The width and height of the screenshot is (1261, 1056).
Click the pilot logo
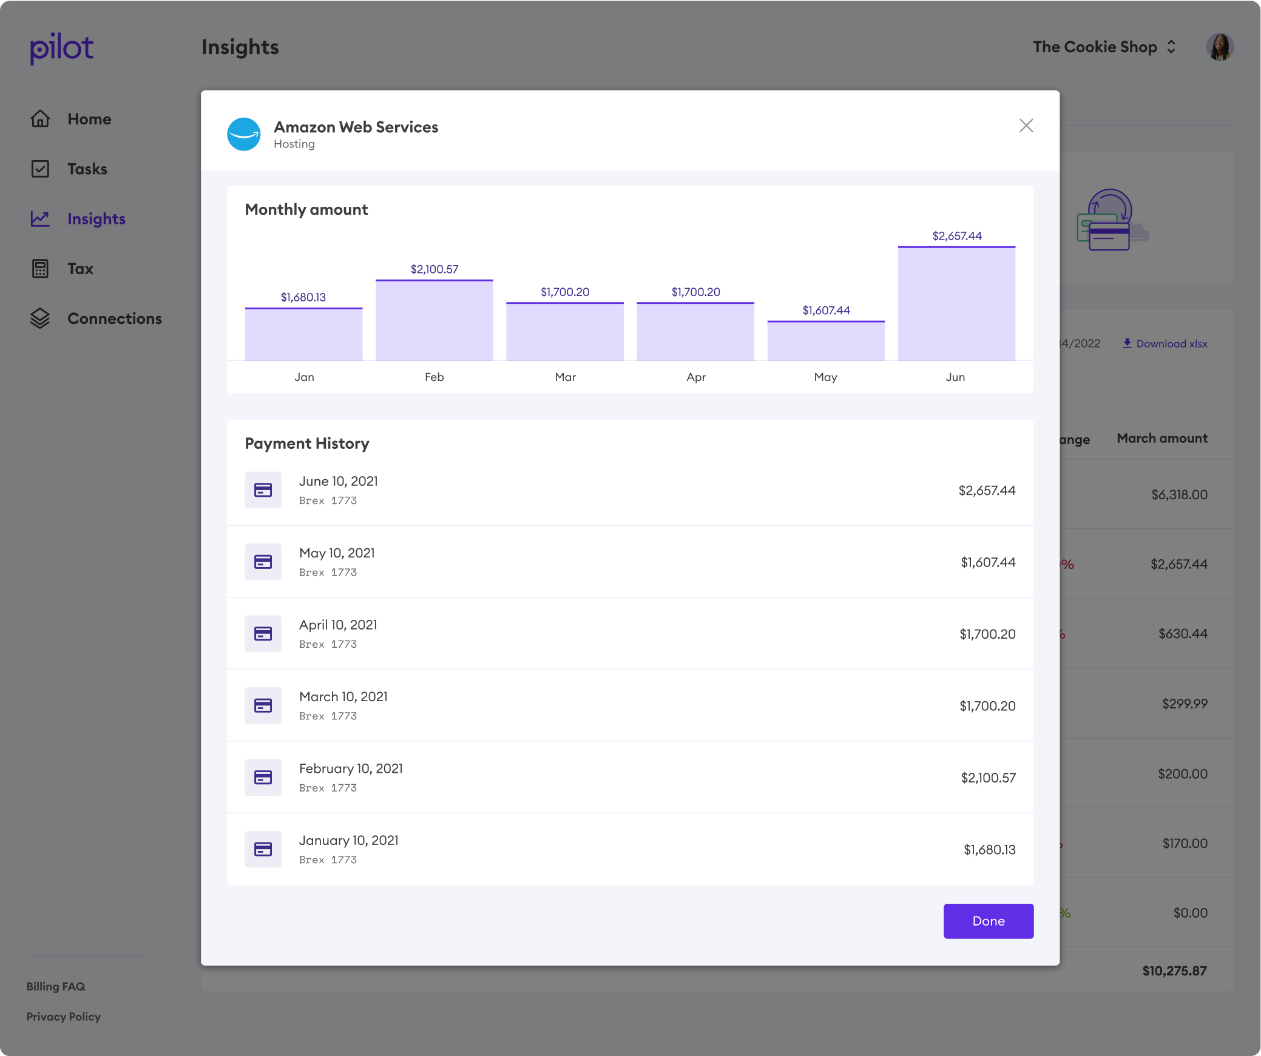62,49
